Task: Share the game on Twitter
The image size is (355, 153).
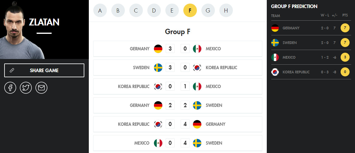Action: coord(26,88)
